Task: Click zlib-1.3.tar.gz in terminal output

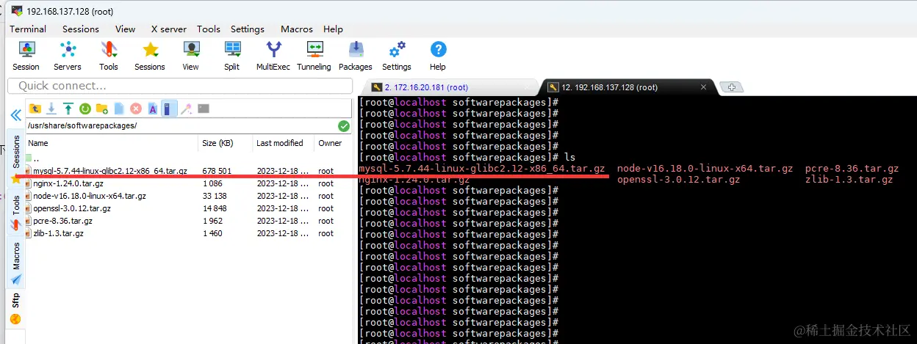Action: pos(849,180)
